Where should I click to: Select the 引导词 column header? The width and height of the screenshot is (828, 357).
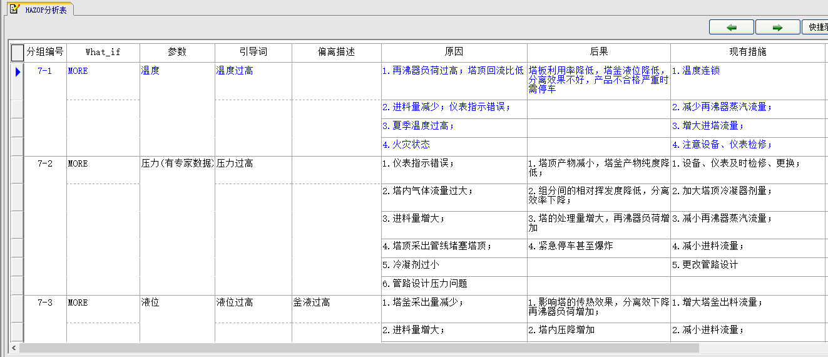[253, 52]
